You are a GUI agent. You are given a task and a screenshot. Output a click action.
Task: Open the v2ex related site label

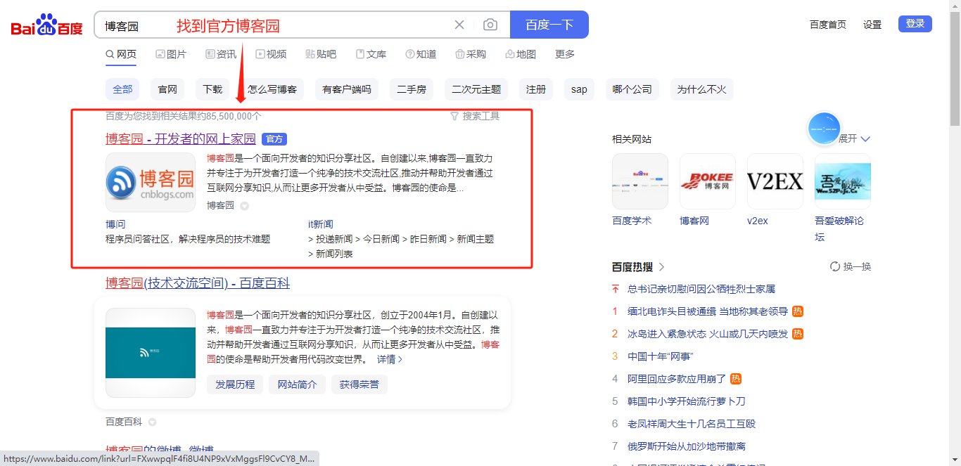coord(758,221)
